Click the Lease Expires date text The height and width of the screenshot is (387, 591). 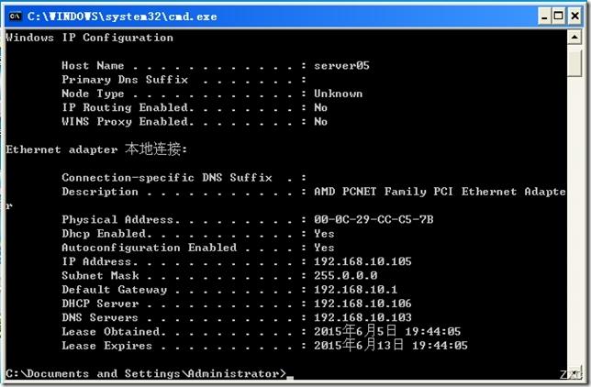391,345
